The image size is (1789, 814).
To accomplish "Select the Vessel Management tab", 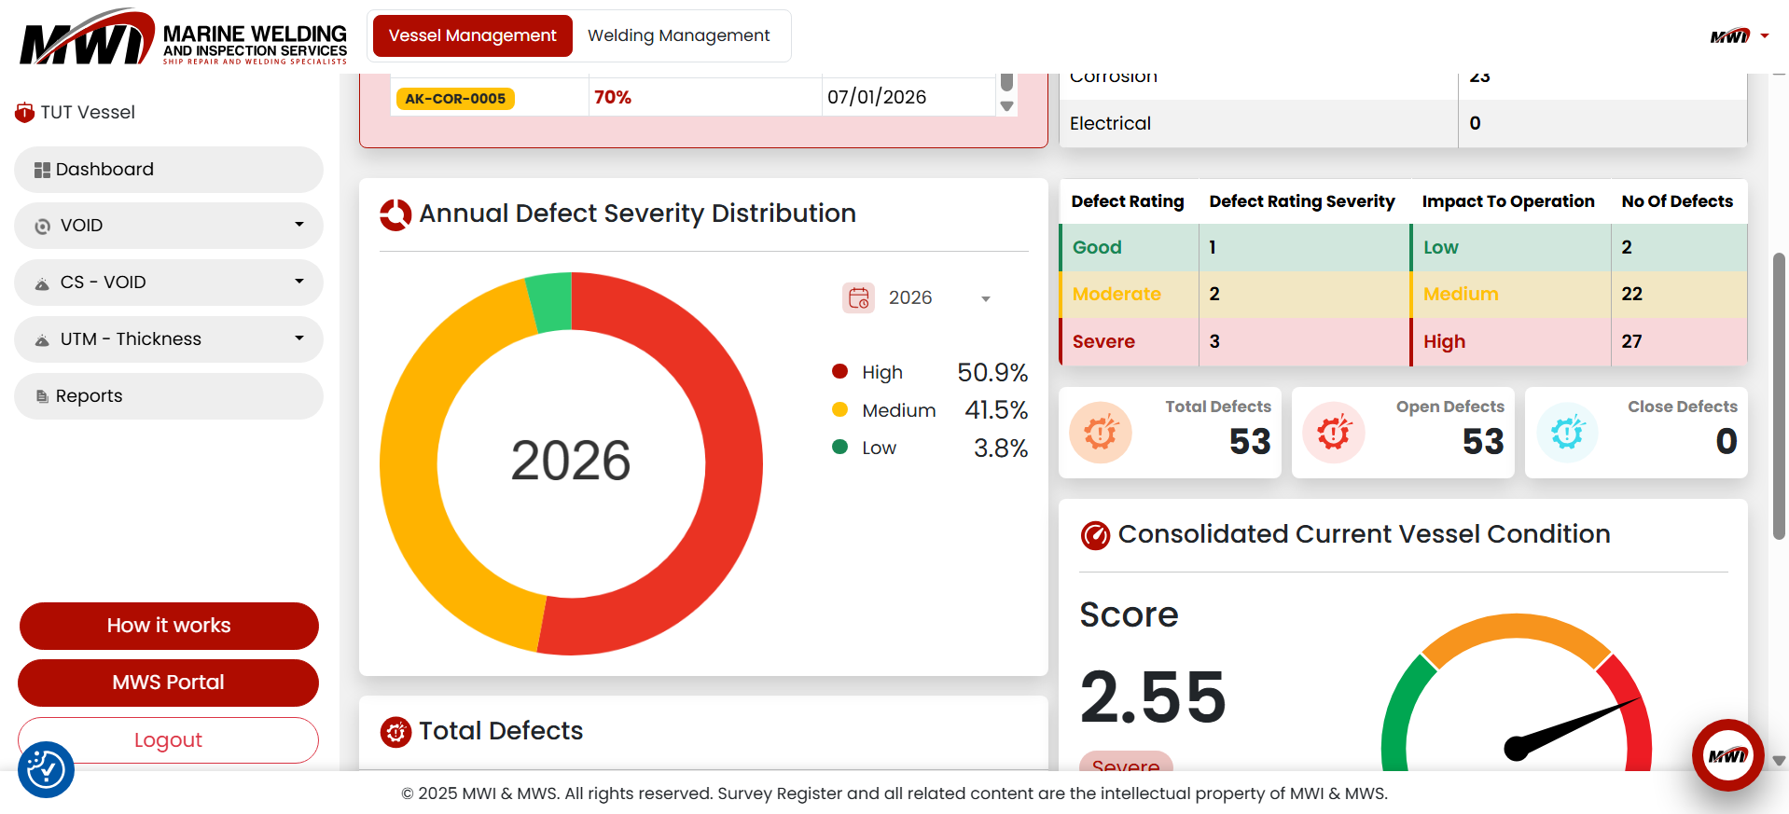I will point(472,35).
